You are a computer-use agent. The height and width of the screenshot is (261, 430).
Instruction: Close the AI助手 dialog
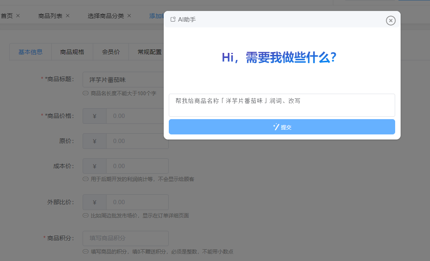tap(390, 21)
